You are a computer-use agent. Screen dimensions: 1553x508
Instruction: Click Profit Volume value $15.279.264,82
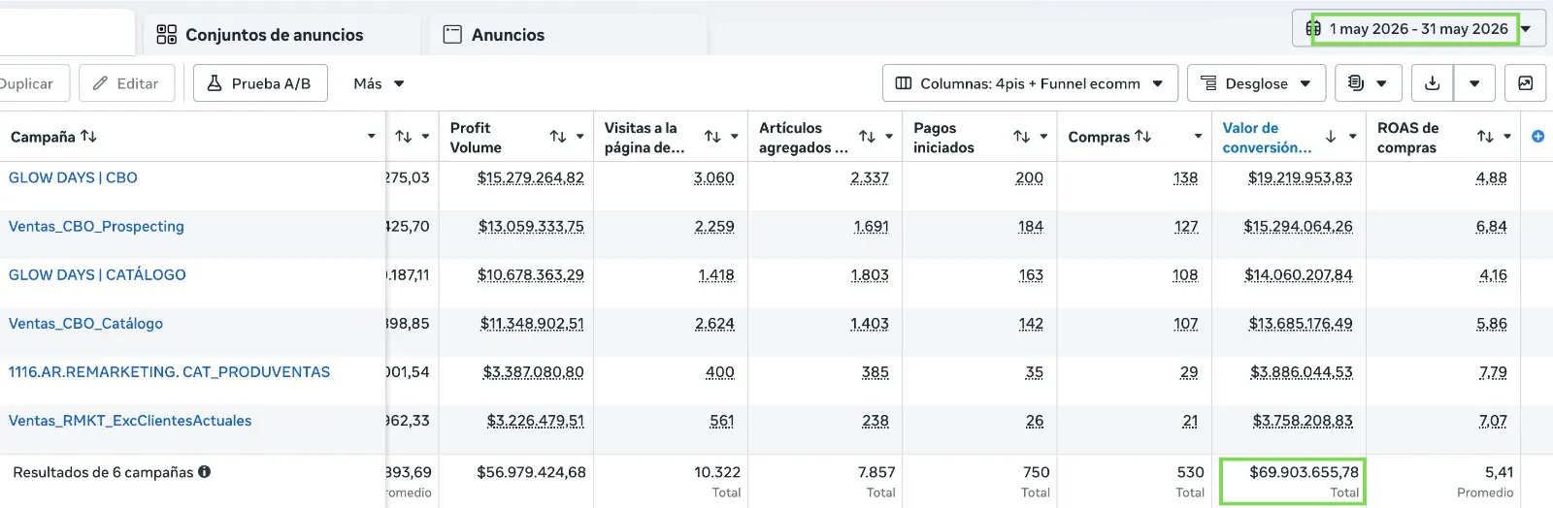[531, 177]
